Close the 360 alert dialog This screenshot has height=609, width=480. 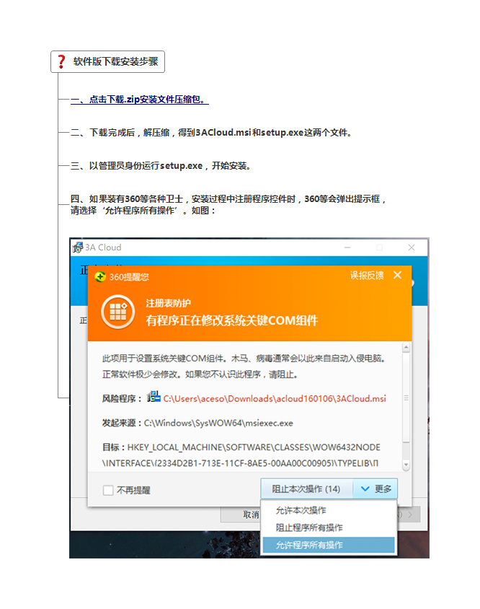click(397, 275)
